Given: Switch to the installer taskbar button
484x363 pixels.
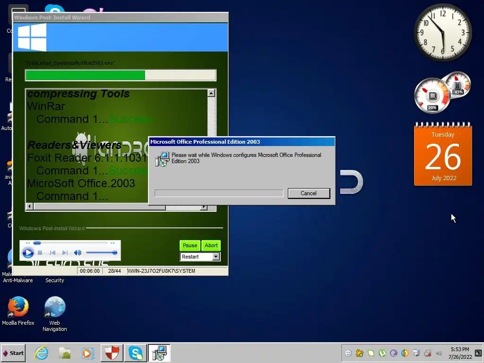Looking at the screenshot, I should click(159, 353).
